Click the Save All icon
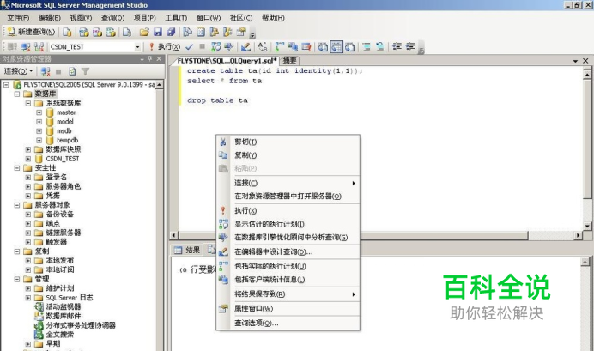This screenshot has width=594, height=351. tap(171, 33)
